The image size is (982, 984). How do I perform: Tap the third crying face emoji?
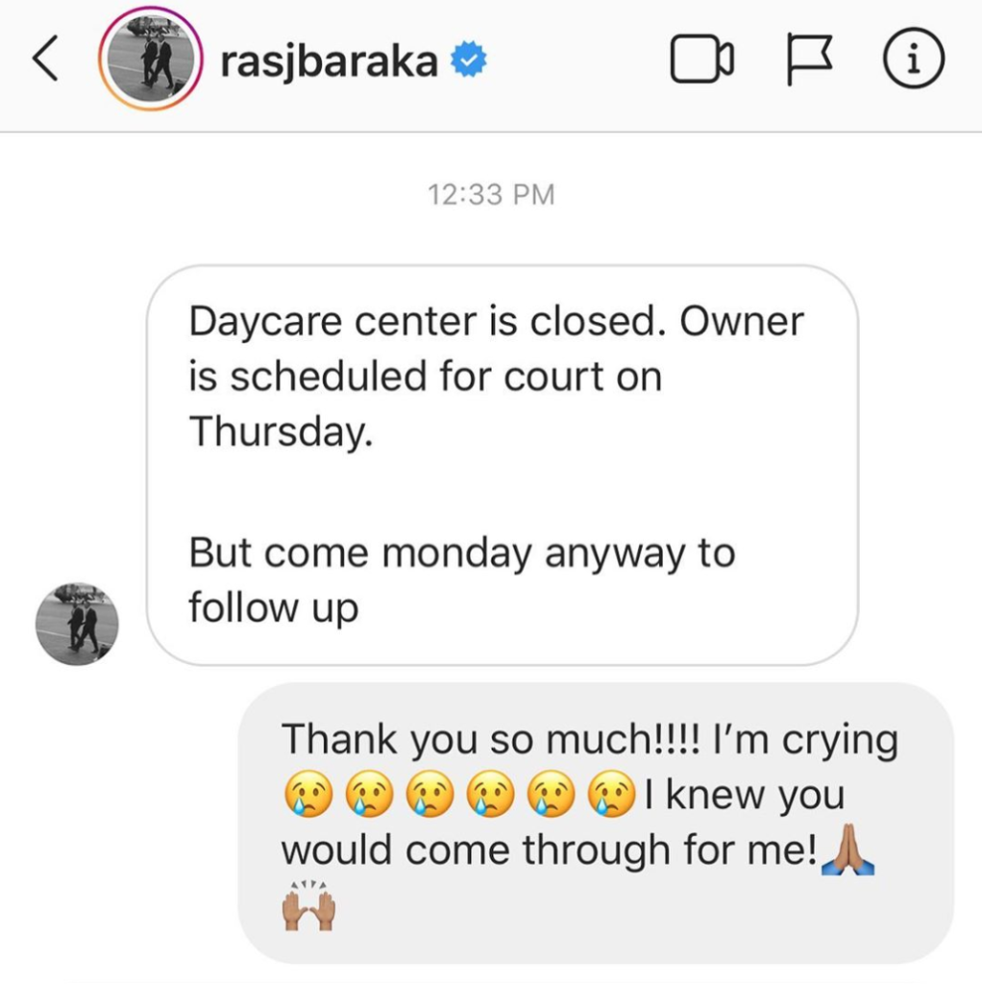[430, 794]
